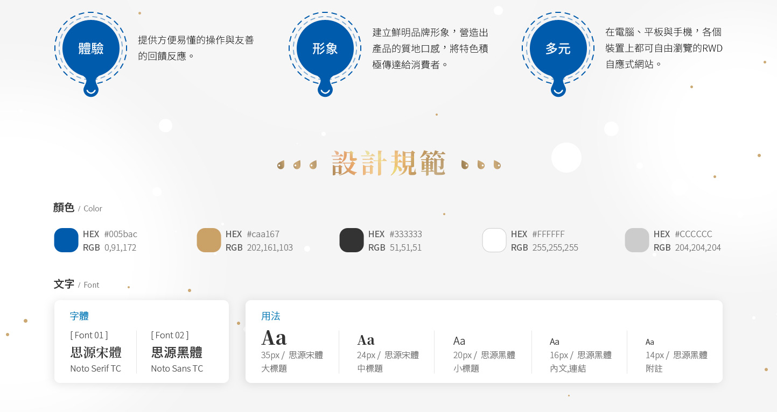Viewport: 777px width, 412px height.
Task: Click the 用法 label in usage card
Action: pos(270,316)
